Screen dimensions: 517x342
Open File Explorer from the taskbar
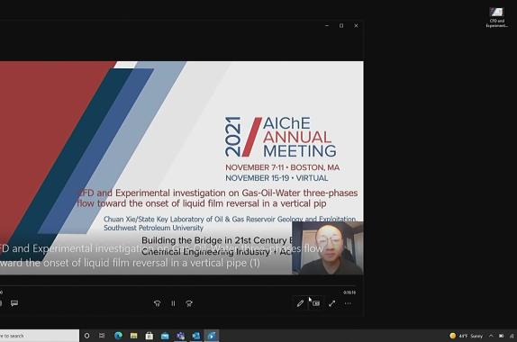tap(133, 336)
